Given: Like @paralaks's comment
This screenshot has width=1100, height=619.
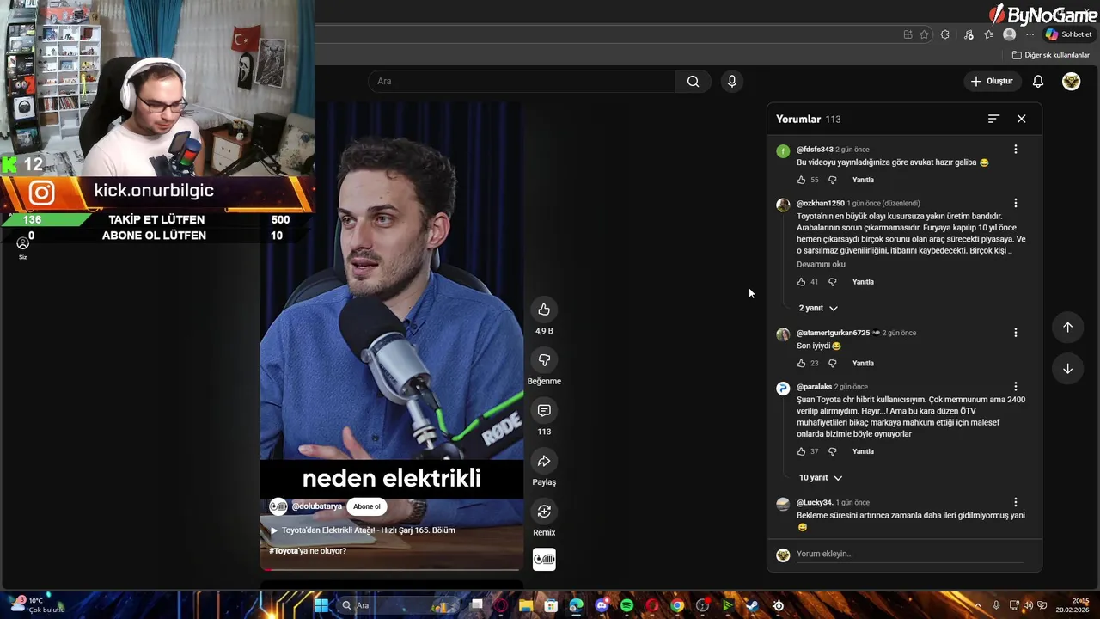Looking at the screenshot, I should click(801, 451).
